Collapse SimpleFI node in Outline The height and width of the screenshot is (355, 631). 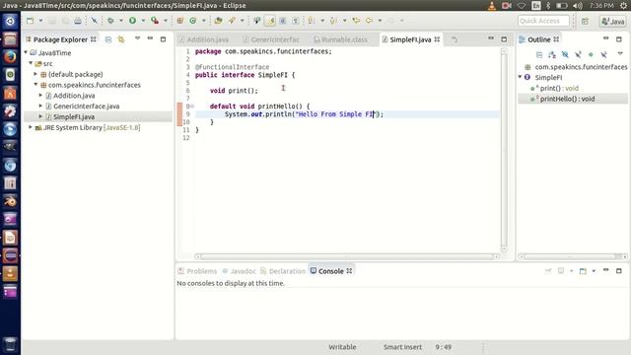[520, 77]
